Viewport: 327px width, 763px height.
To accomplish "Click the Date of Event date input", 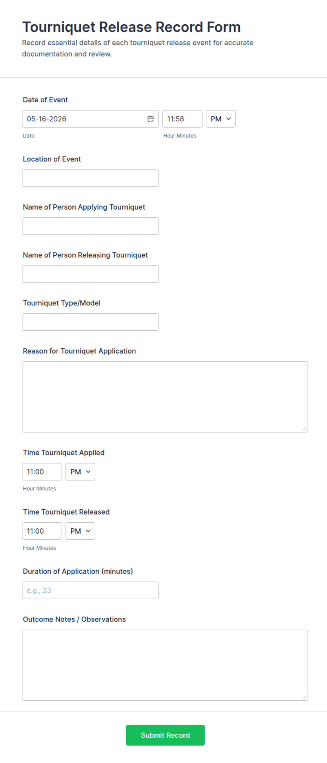I will tap(90, 119).
